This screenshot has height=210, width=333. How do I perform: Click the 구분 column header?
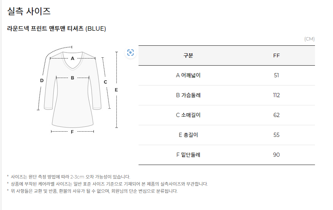click(x=188, y=55)
